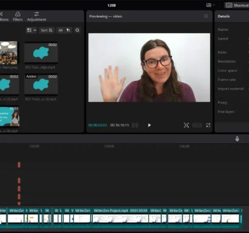Open the grid view mode dropdown
Viewport: 249px width, 233px height.
click(31, 30)
